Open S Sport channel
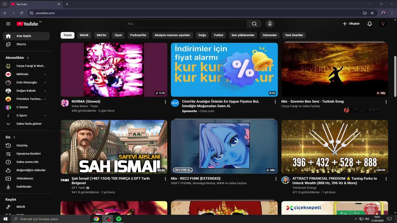397x223 pixels. [26, 116]
